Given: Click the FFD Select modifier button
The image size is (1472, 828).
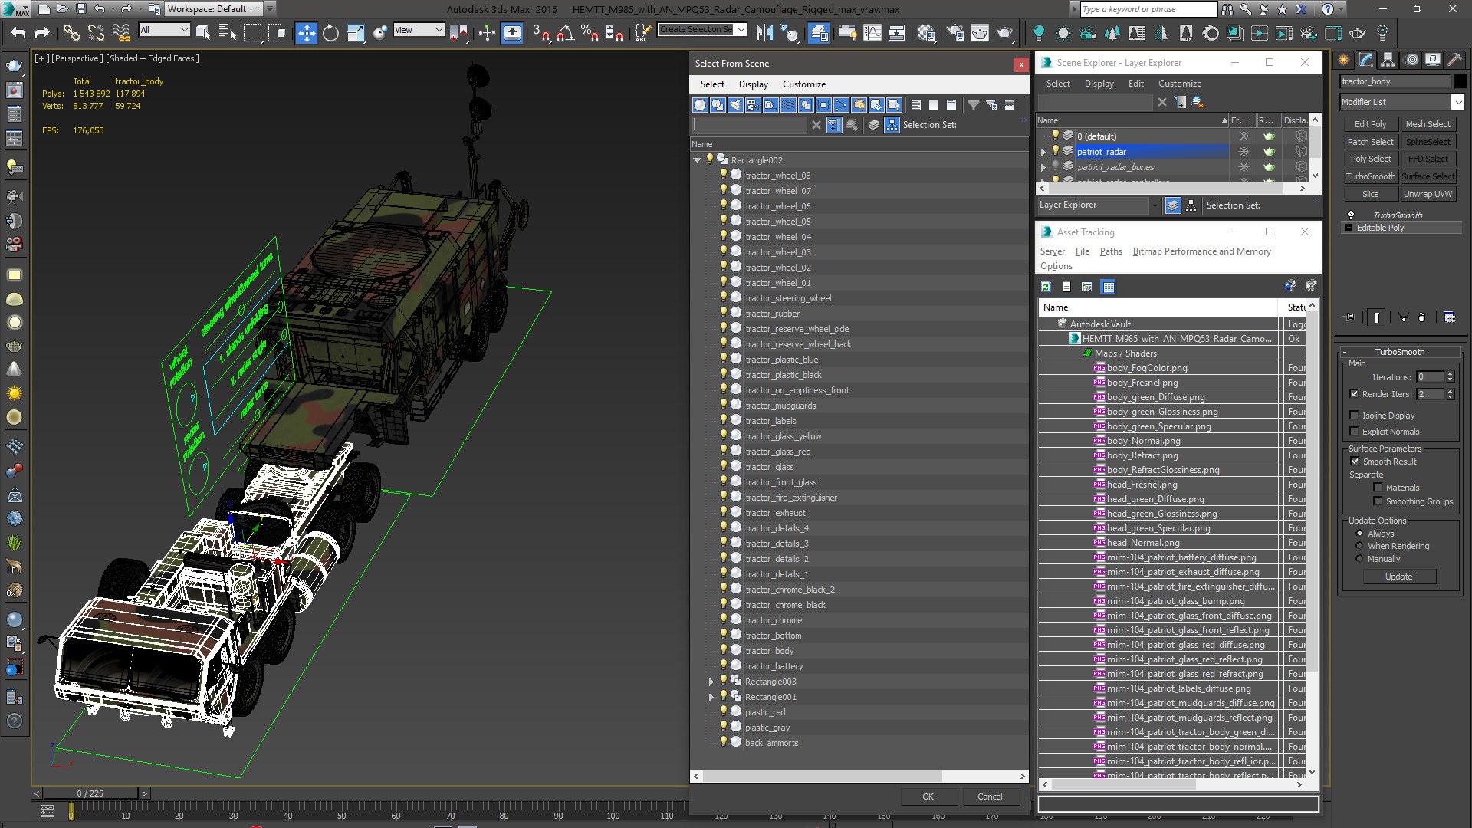Looking at the screenshot, I should point(1428,159).
